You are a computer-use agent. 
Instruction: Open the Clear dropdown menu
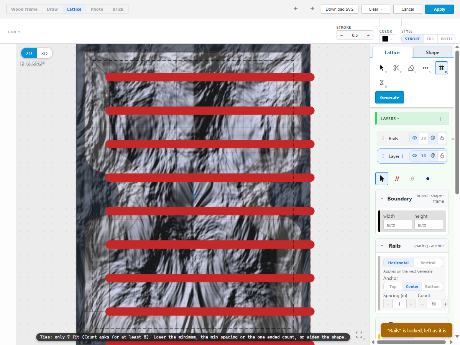376,9
